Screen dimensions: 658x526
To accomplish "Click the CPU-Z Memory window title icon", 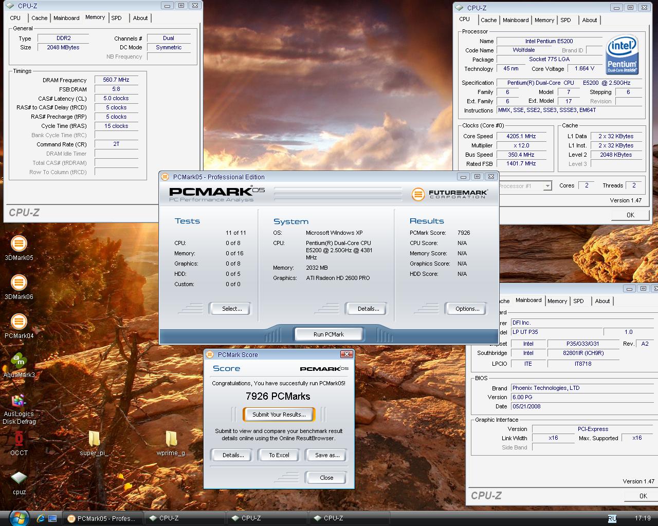I will (10, 6).
